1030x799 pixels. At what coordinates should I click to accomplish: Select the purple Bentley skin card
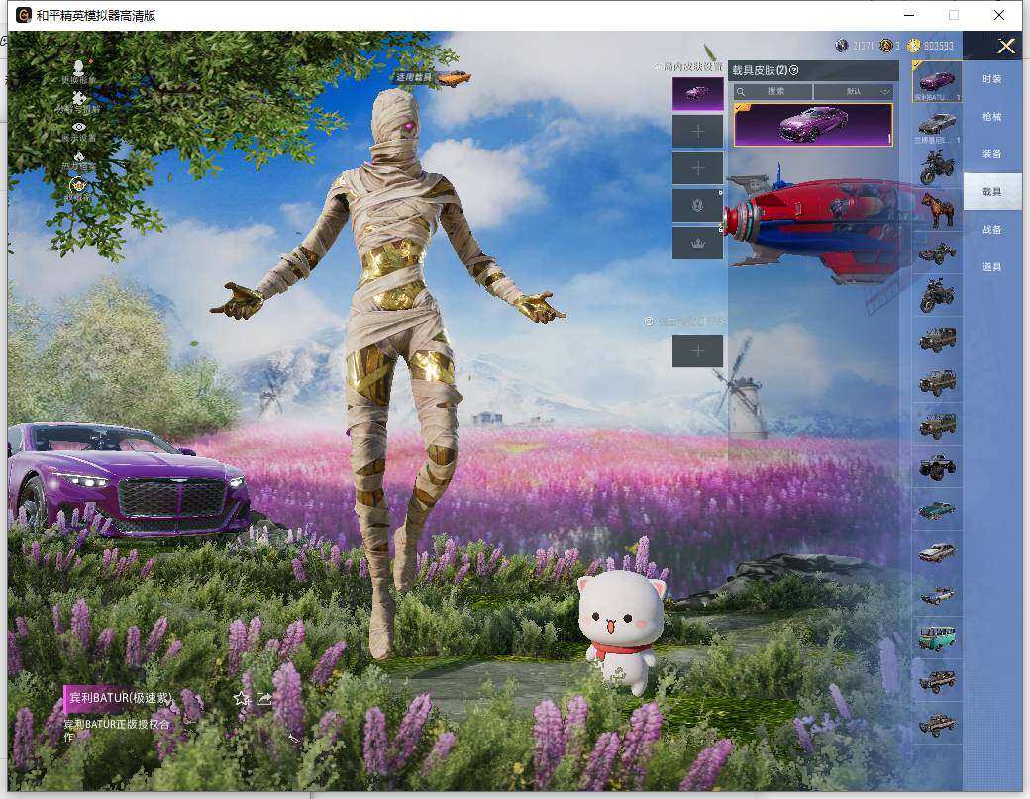tap(812, 125)
